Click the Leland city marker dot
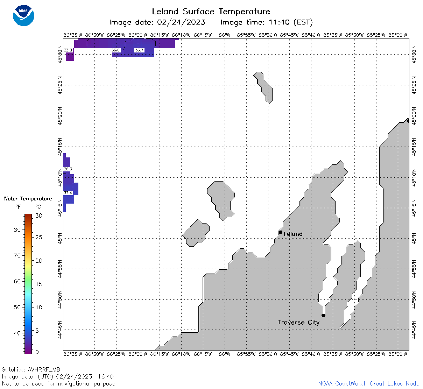The height and width of the screenshot is (389, 423). pos(280,232)
